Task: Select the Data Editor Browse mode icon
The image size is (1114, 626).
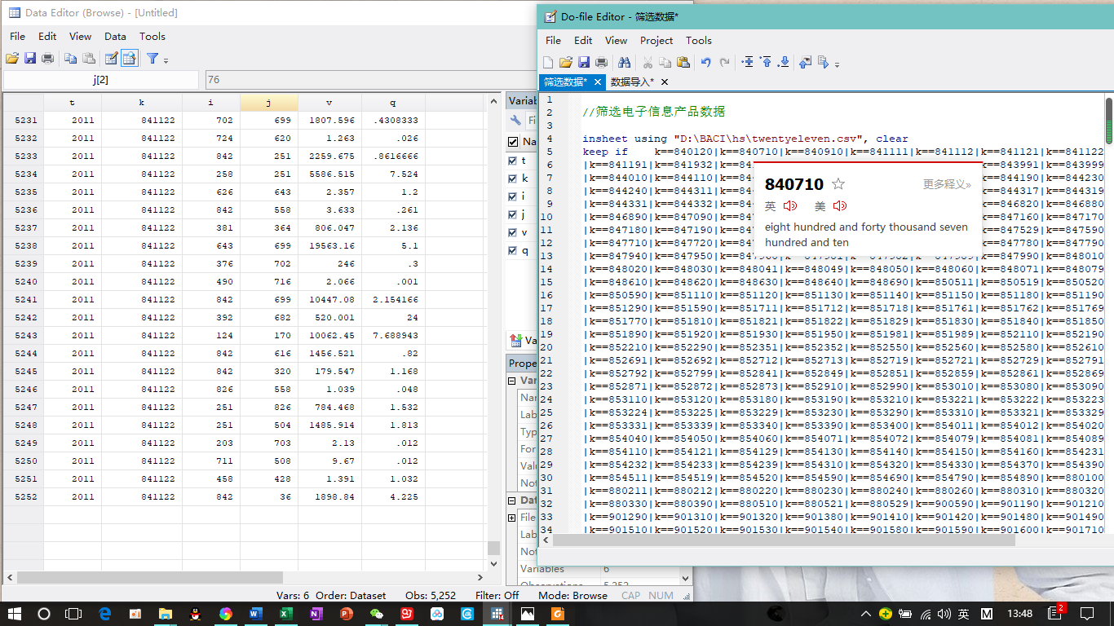Action: click(x=130, y=59)
